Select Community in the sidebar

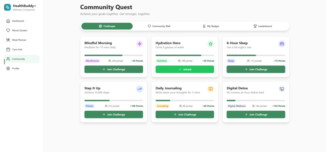click(21, 59)
